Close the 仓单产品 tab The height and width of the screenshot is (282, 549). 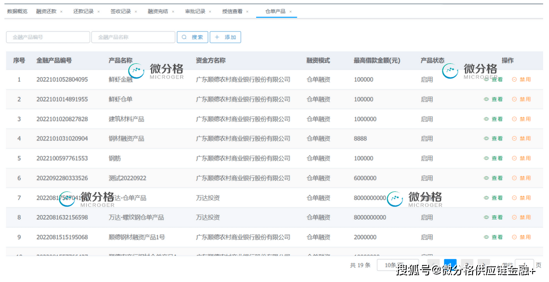click(x=291, y=11)
